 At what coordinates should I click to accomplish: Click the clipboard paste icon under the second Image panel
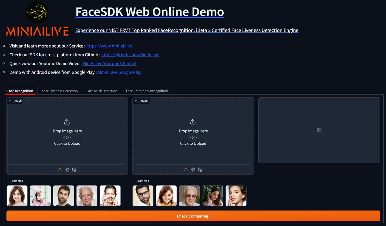200,169
